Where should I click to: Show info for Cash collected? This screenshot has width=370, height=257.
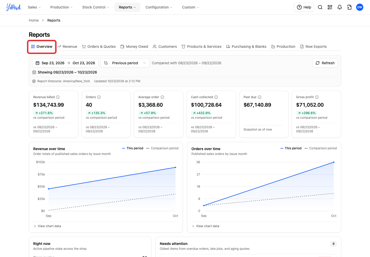click(x=216, y=97)
